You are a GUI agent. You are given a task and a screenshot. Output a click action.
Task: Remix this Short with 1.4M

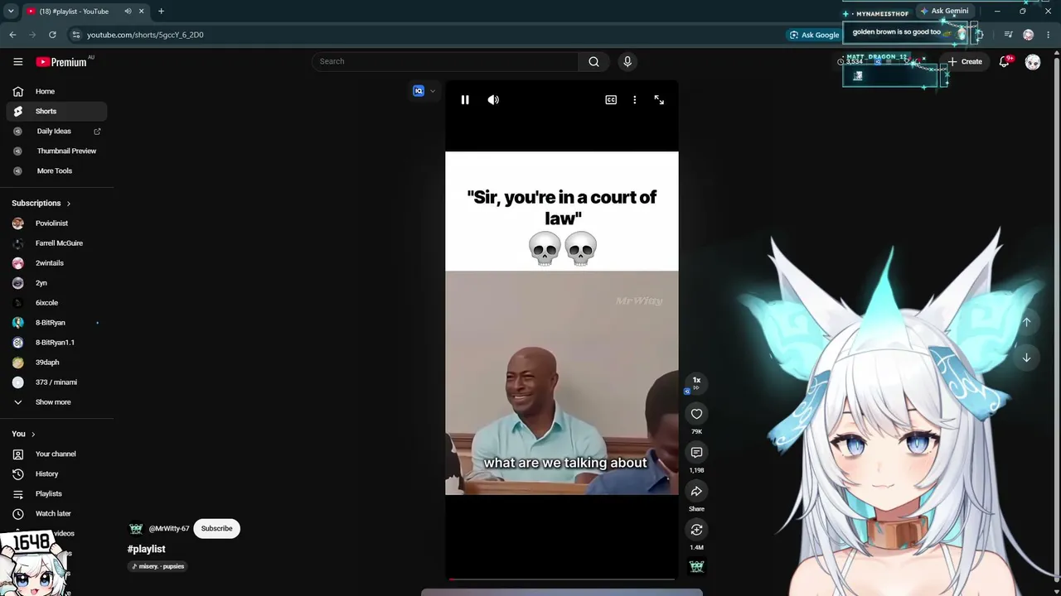point(696,530)
